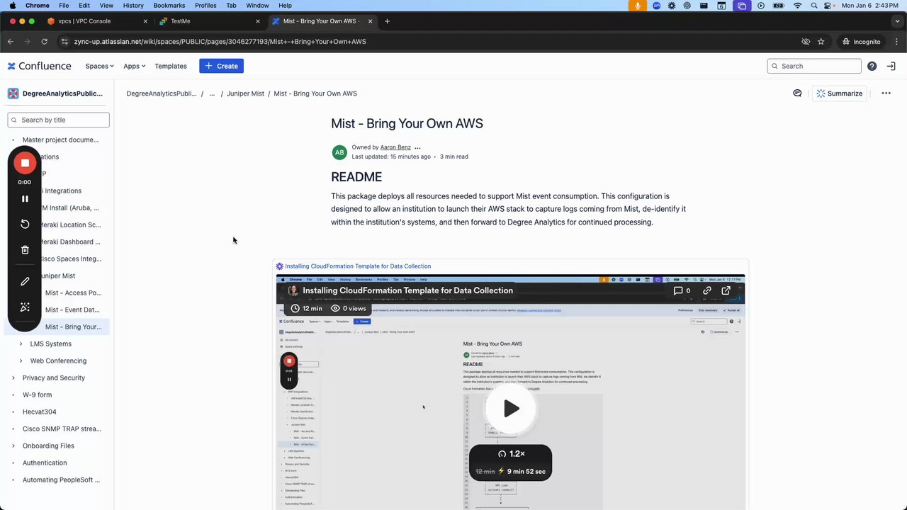The image size is (907, 510).
Task: Click the confetti effects icon on recorder
Action: 25,307
